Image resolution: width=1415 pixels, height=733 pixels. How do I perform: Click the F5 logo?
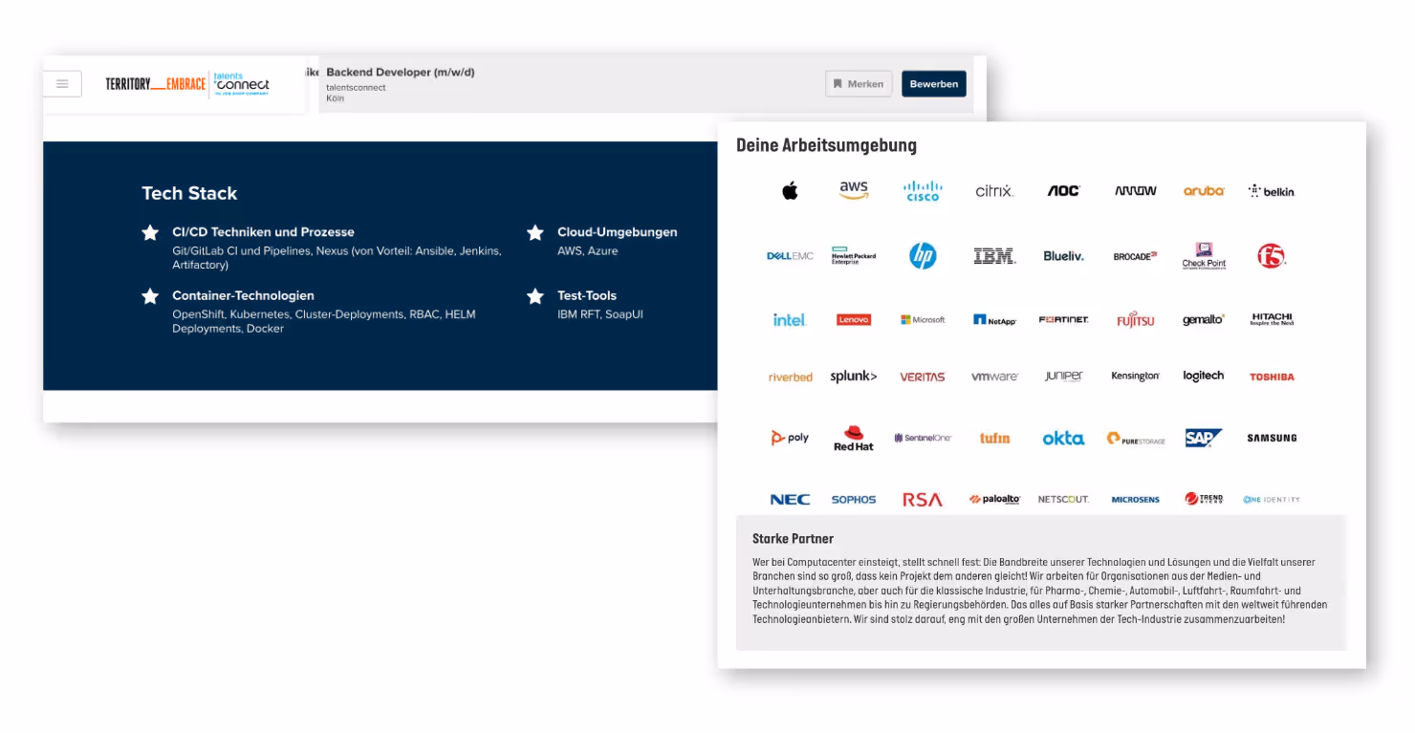1272,255
